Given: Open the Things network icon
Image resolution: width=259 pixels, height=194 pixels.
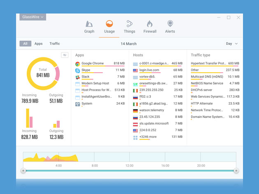Looking at the screenshot, I should [x=129, y=24].
